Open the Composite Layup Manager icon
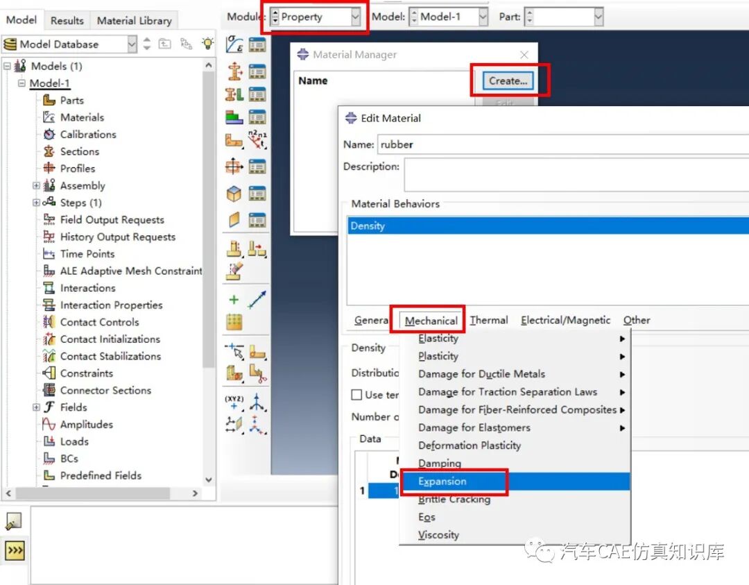This screenshot has width=749, height=585. (x=257, y=117)
